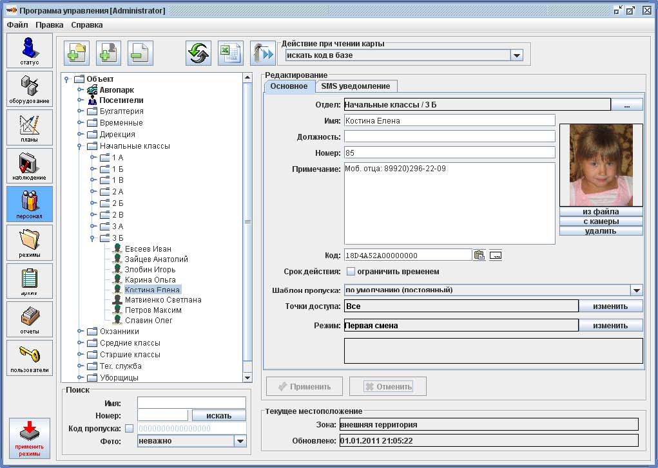Open the Шаблон пропуска dropdown
Image resolution: width=658 pixels, height=468 pixels.
pos(636,290)
